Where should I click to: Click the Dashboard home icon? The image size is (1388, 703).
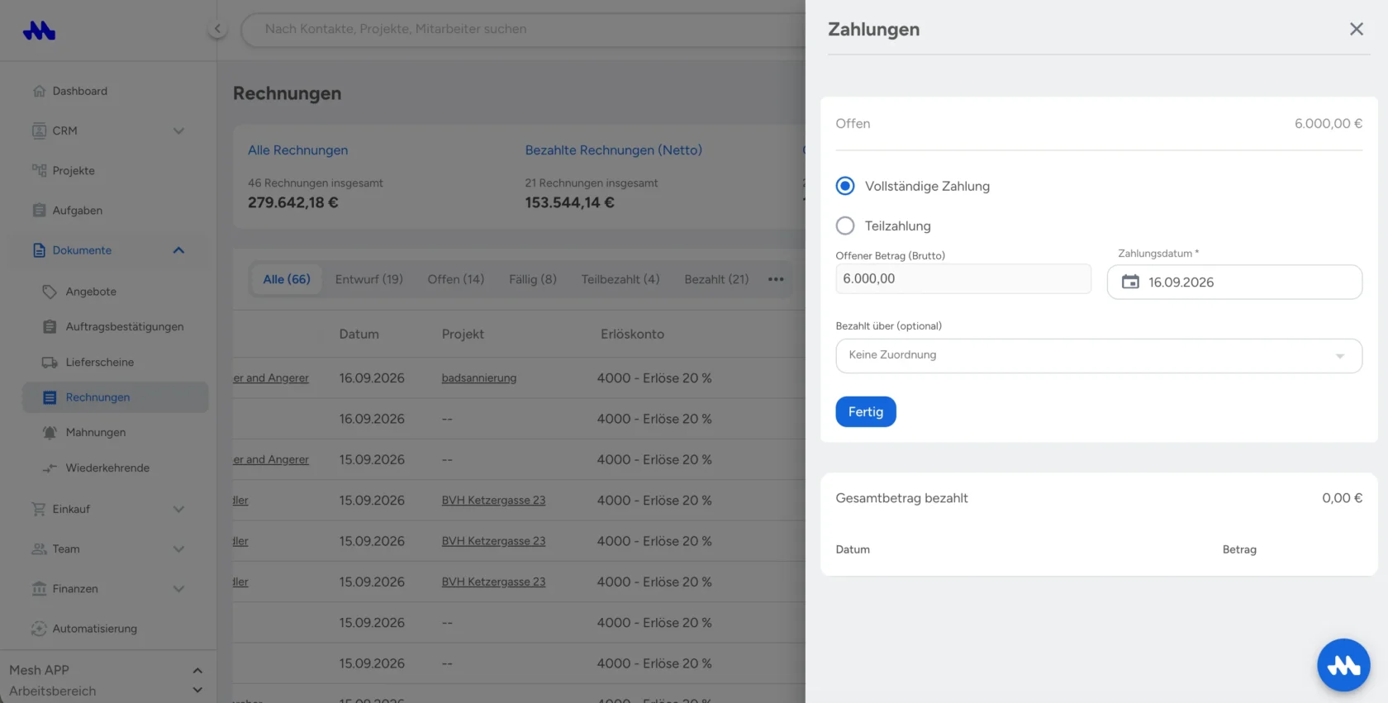[x=39, y=91]
